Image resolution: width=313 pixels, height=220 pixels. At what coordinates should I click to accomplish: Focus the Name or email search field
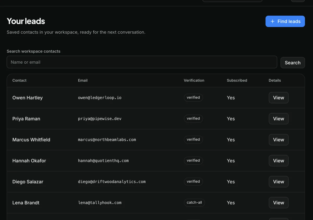click(x=142, y=62)
